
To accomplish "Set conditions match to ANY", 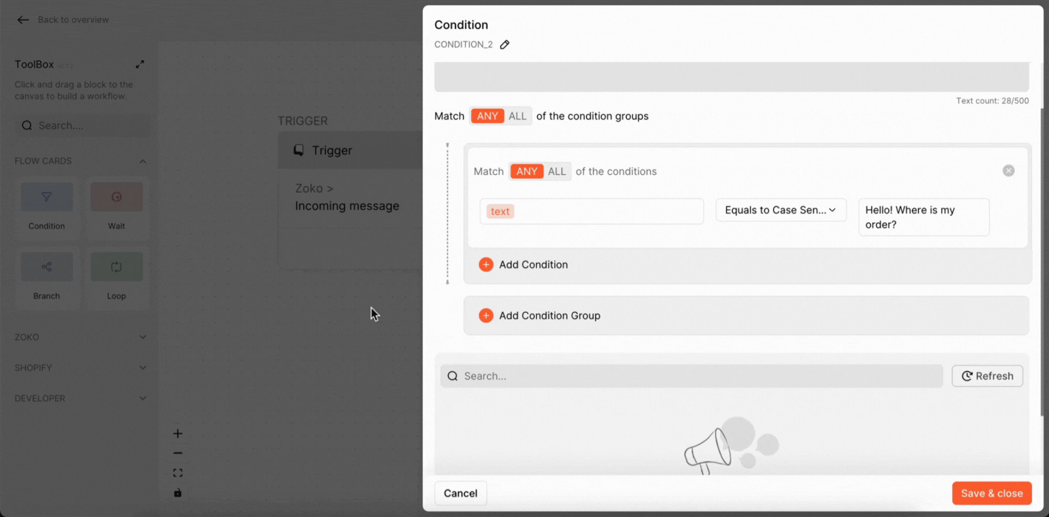I will (x=527, y=171).
